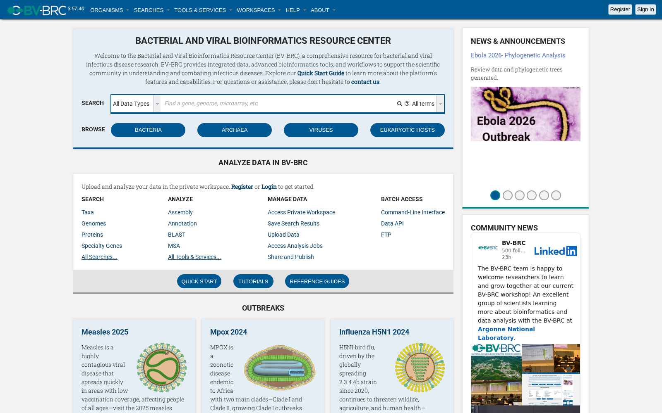The image size is (662, 413).
Task: Open the BLAST tool link
Action: tap(177, 235)
